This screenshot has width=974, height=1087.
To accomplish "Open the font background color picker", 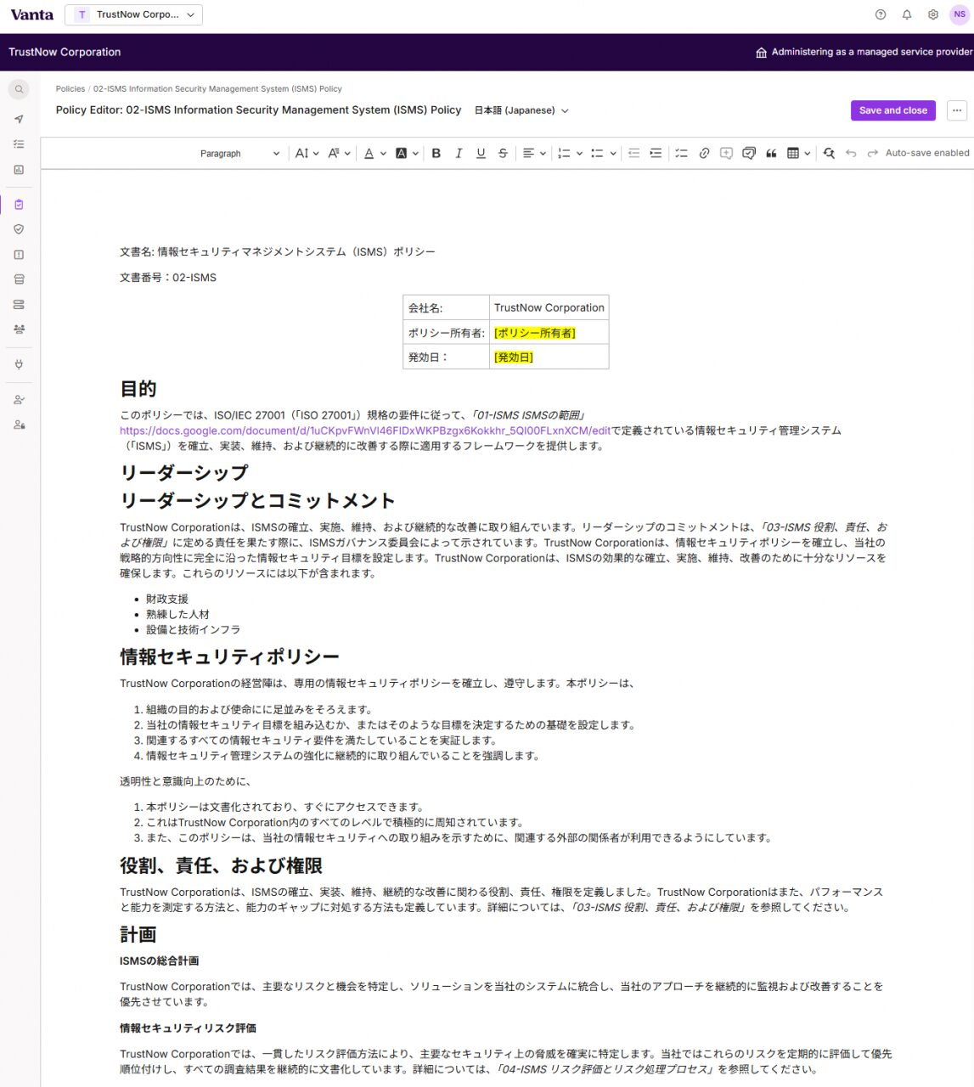I will 408,154.
